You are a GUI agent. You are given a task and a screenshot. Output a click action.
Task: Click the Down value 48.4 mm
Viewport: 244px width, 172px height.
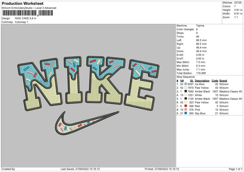coord(201,51)
